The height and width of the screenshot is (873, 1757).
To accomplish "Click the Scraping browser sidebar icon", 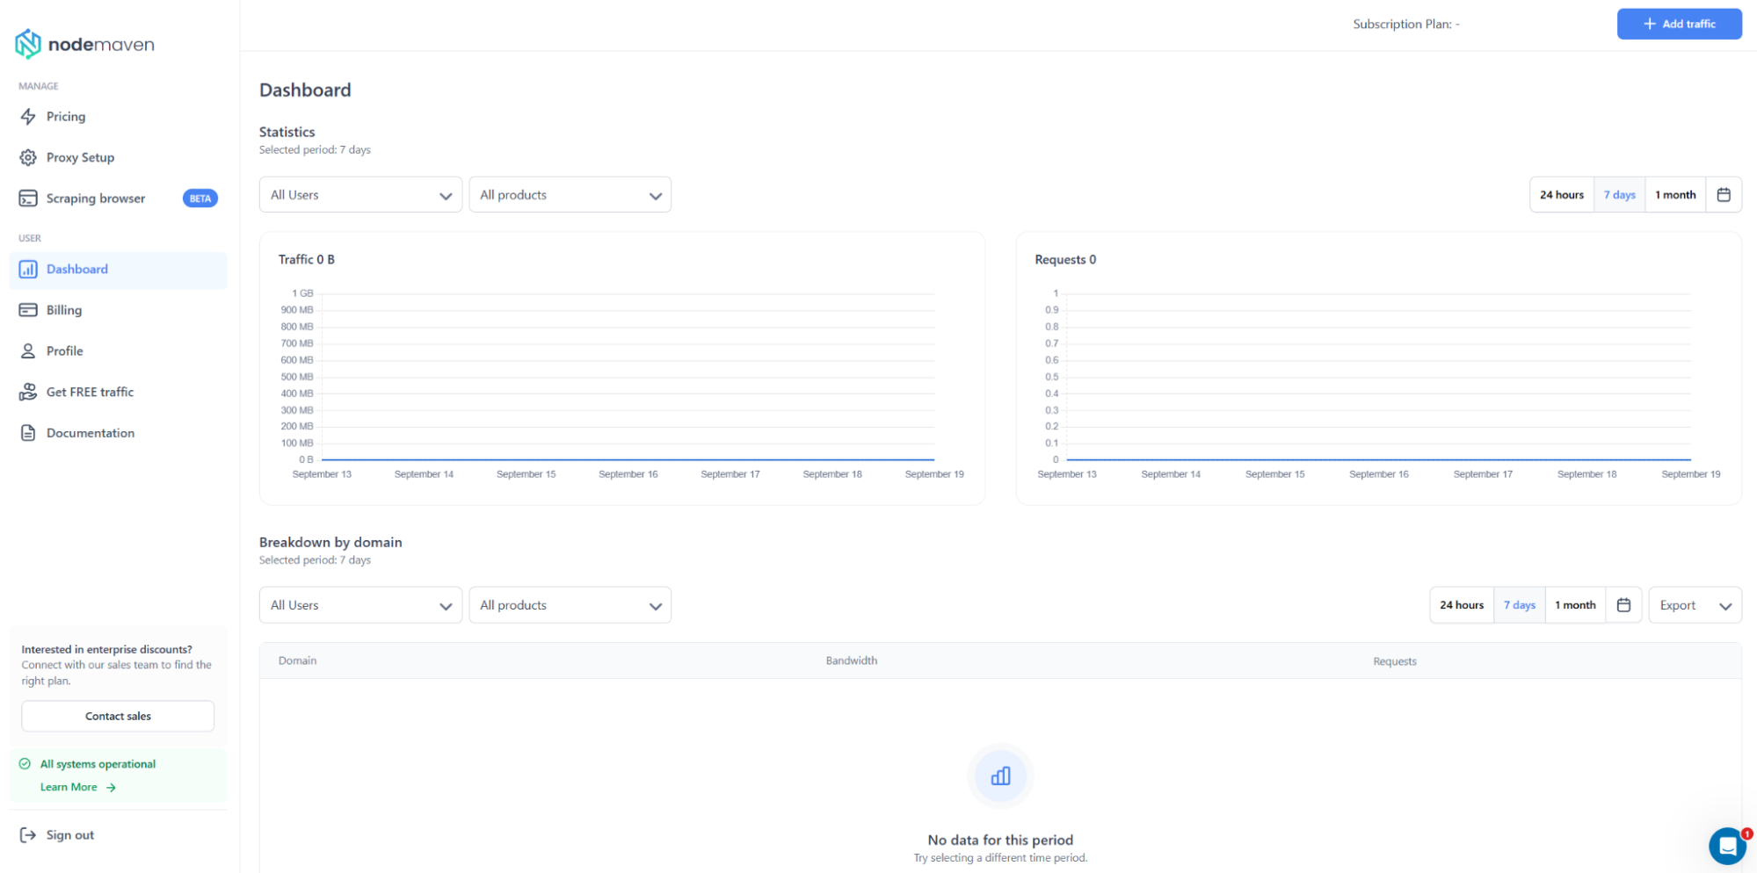I will coord(28,198).
